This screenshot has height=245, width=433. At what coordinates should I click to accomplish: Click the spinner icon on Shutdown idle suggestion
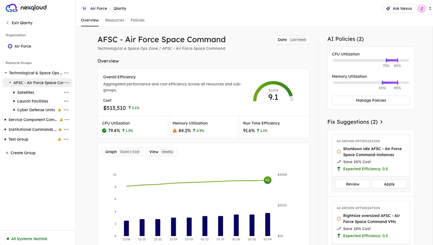pyautogui.click(x=339, y=152)
